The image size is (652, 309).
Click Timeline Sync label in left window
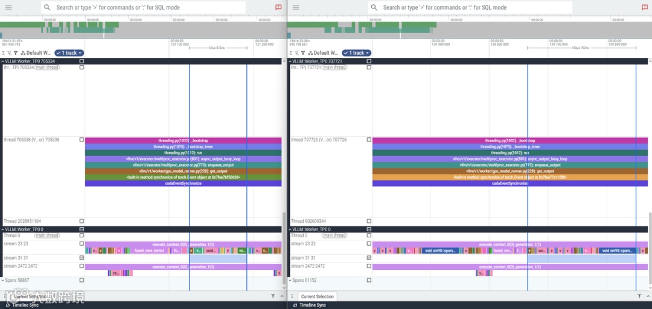(25, 305)
